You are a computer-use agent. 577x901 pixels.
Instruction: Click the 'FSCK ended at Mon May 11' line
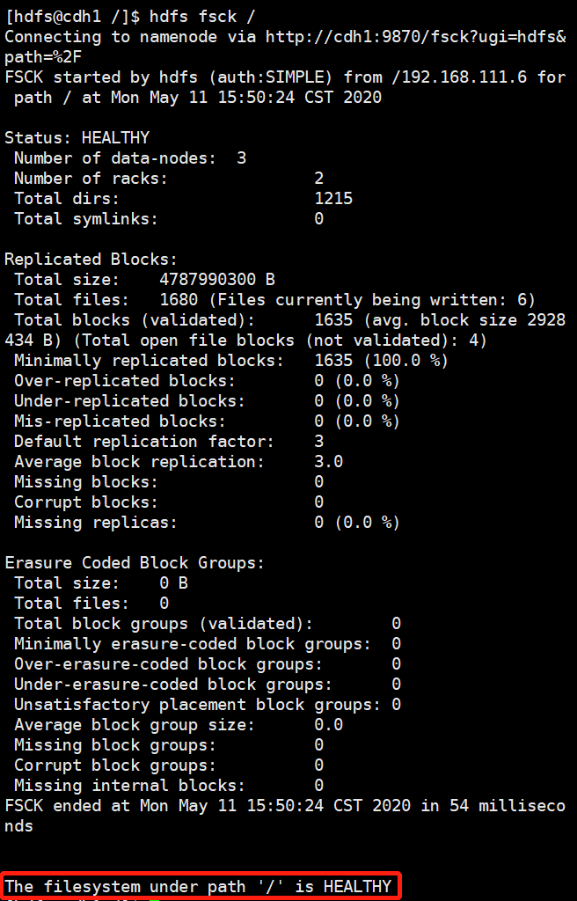(x=284, y=805)
